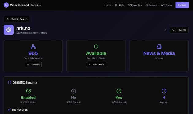The image size is (193, 114).
Task: Click the globe icon beside nrk.no
Action: (x=9, y=30)
